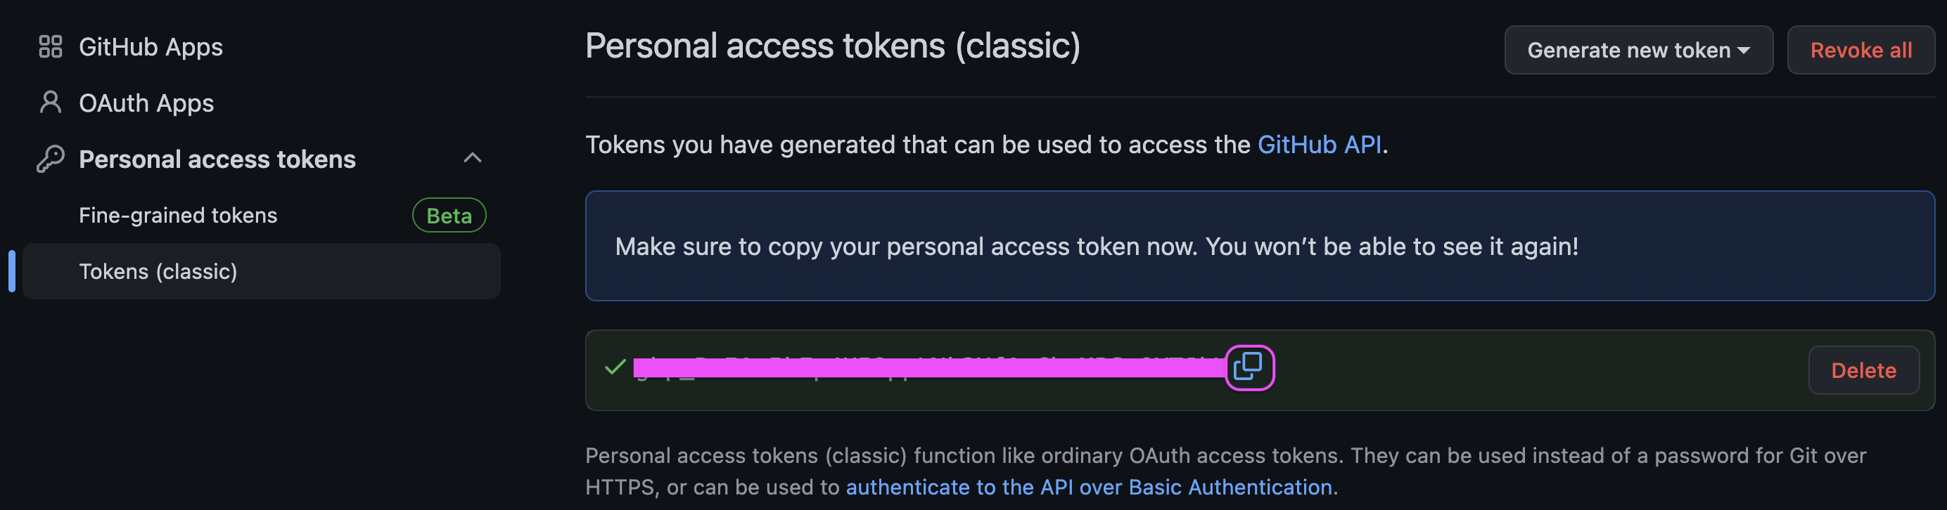
Task: Click the redacted token string
Action: click(x=929, y=367)
